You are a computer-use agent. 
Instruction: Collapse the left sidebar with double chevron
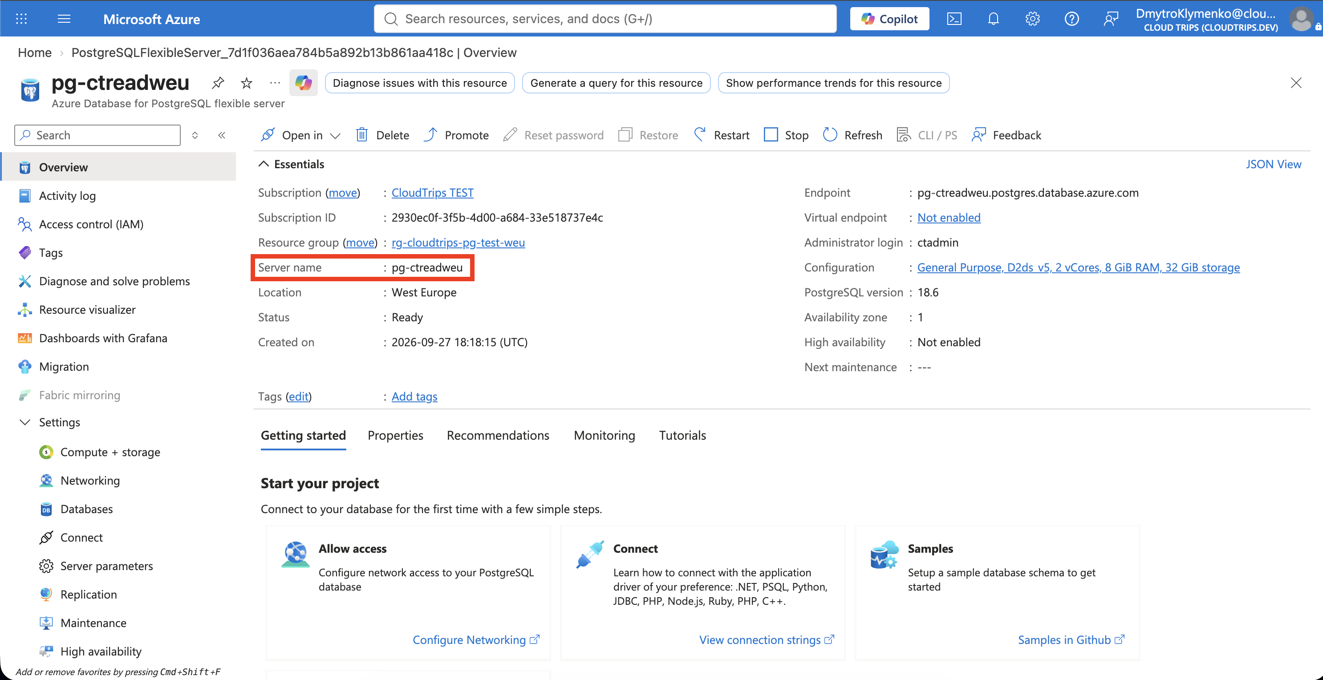tap(222, 135)
